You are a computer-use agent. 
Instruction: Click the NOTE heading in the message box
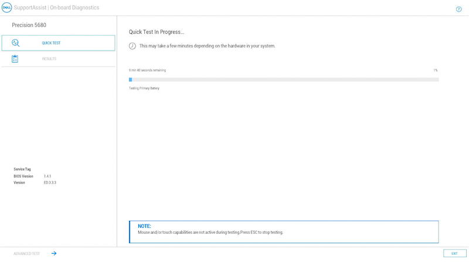[144, 226]
